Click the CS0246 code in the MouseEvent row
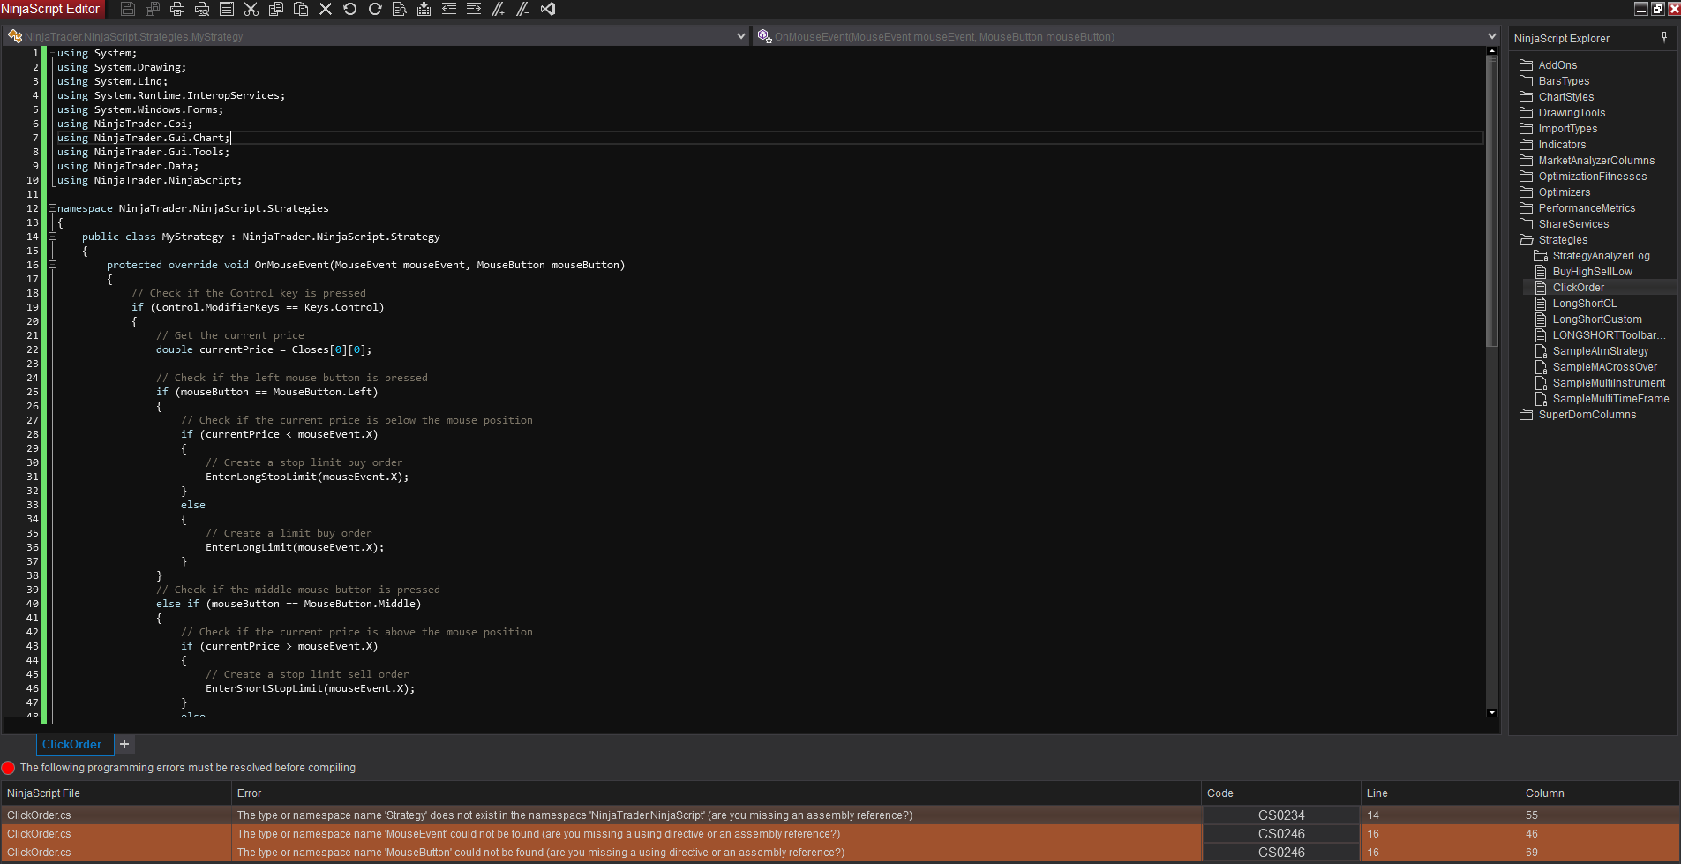Image resolution: width=1681 pixels, height=864 pixels. click(1281, 834)
